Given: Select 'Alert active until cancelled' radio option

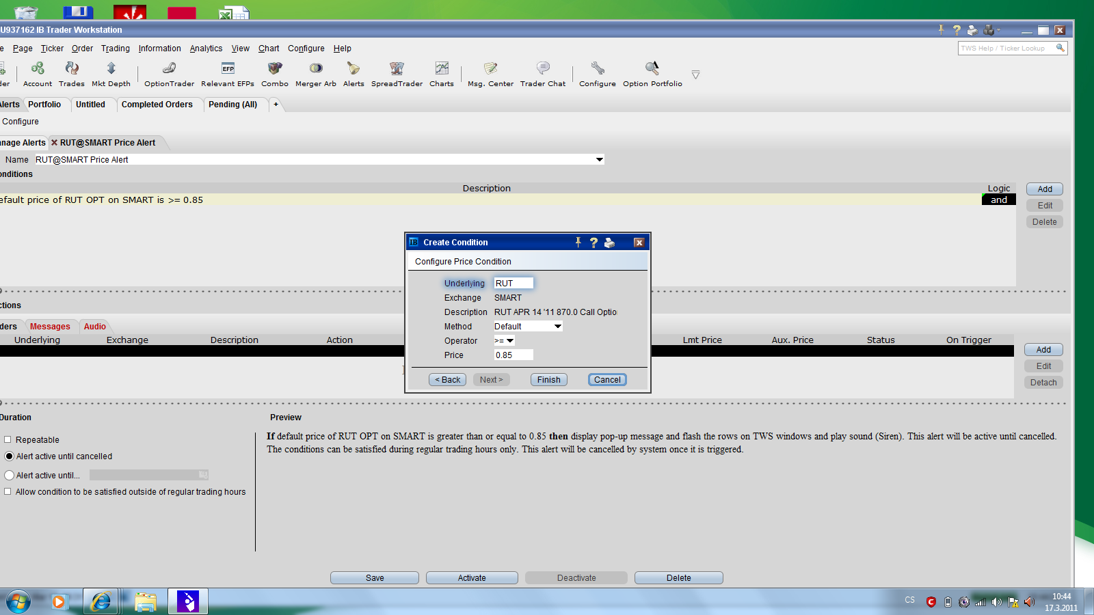Looking at the screenshot, I should pyautogui.click(x=9, y=456).
